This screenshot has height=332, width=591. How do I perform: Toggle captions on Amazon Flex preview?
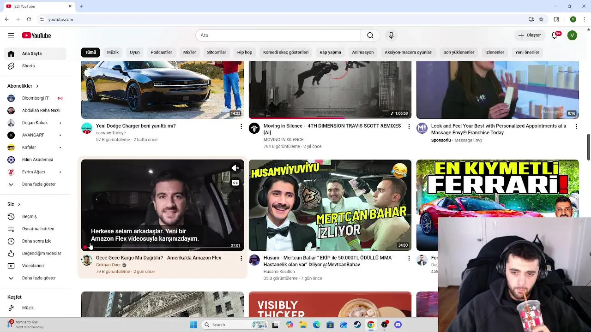235,183
